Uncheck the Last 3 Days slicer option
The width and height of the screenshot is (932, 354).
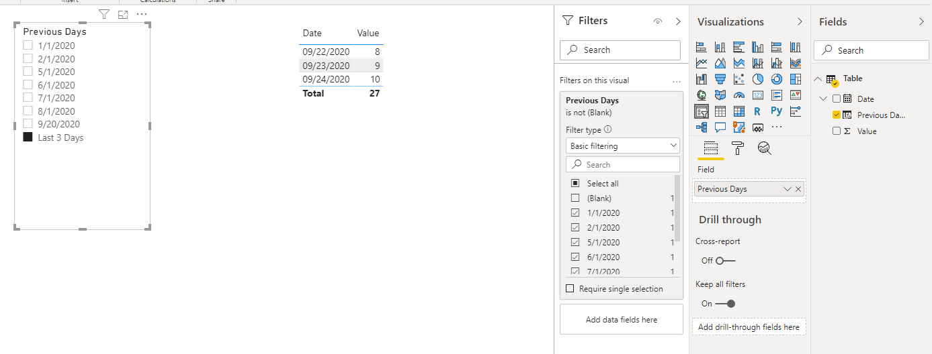[28, 137]
